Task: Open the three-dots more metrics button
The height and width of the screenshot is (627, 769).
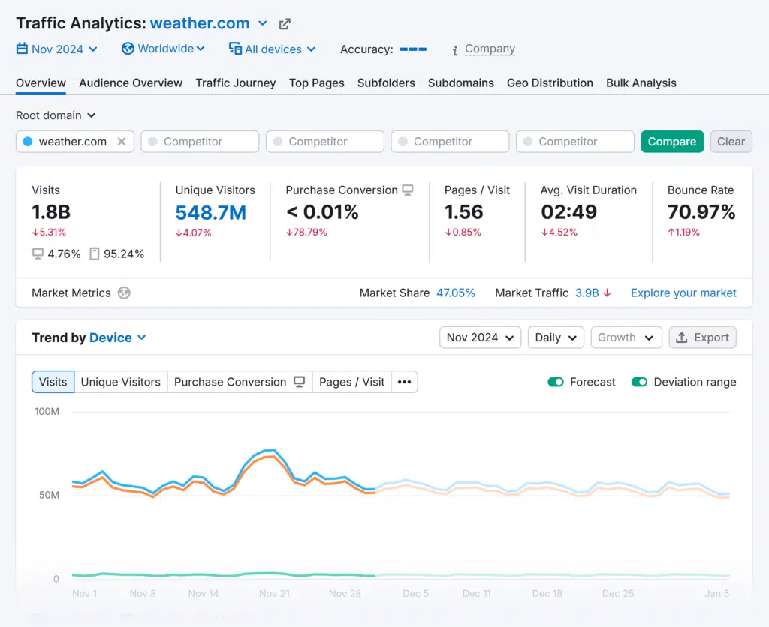Action: [404, 382]
